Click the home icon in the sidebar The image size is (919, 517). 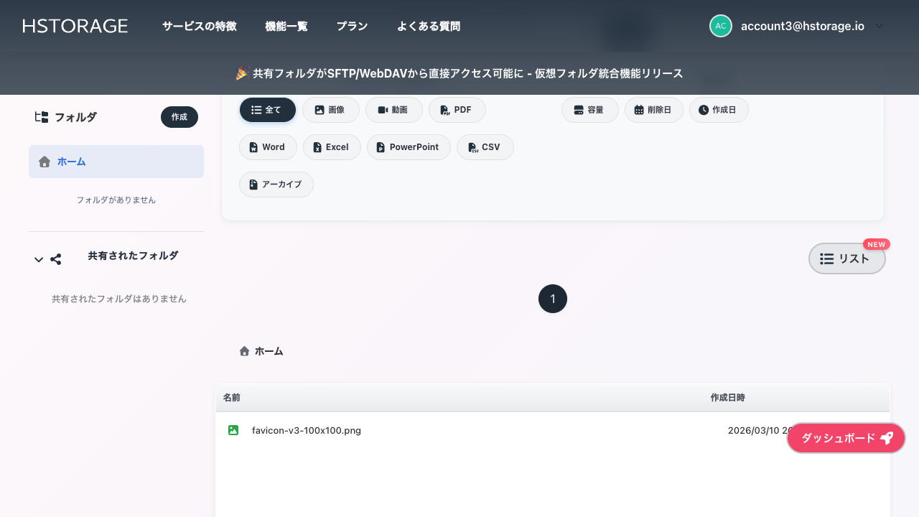45,162
